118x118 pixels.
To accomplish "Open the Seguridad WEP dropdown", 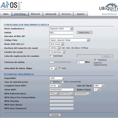I will [57, 78].
